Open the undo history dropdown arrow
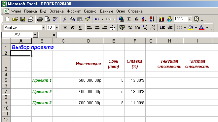 [x=103, y=19]
